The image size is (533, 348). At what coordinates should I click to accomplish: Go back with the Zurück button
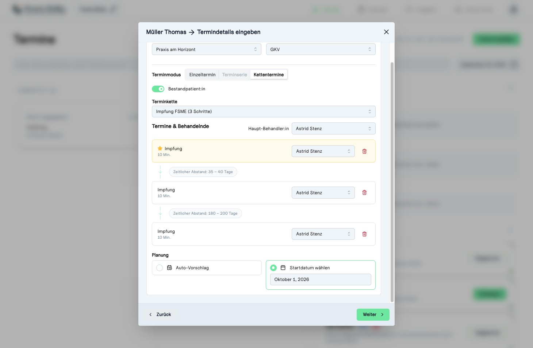tap(160, 314)
